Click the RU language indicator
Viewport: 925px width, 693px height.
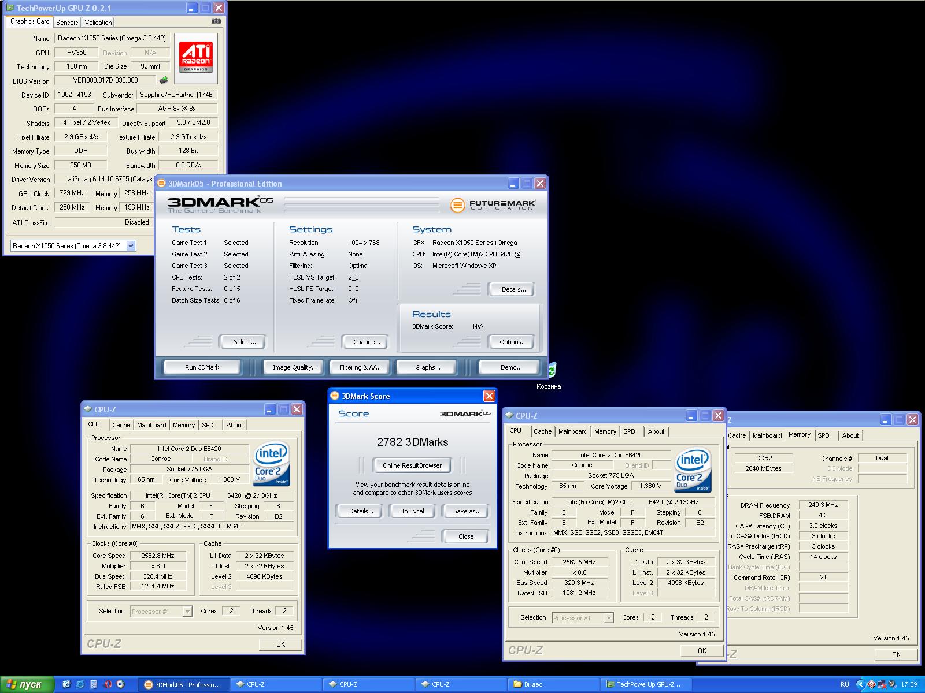click(x=845, y=684)
